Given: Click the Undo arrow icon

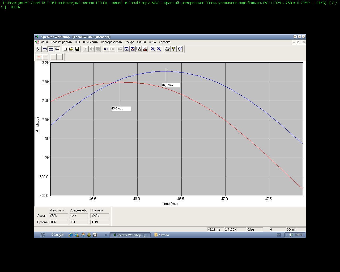Looking at the screenshot, I should click(x=106, y=49).
